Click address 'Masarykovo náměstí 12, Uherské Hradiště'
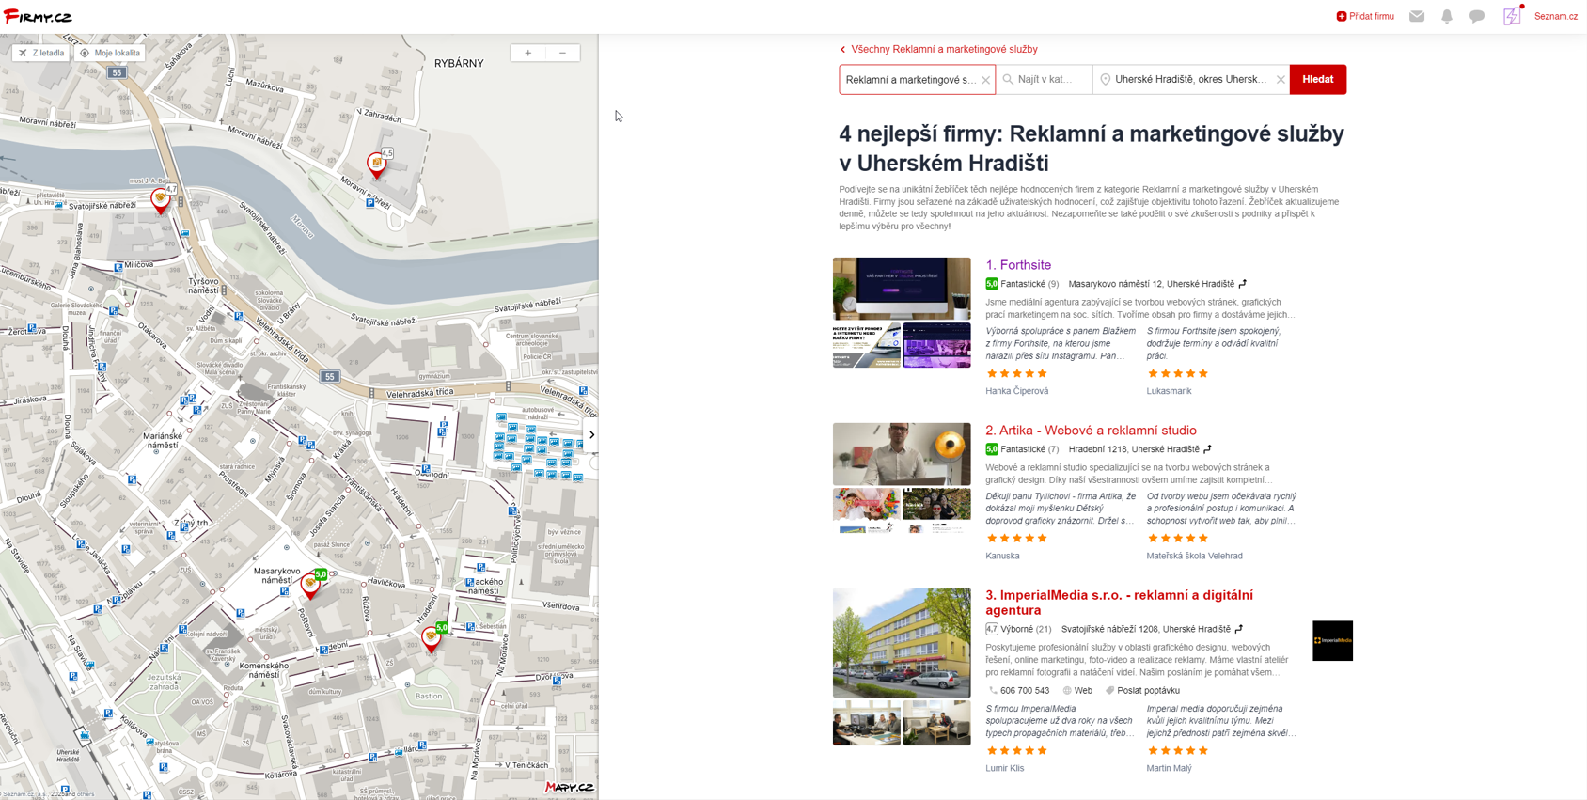 click(1152, 284)
